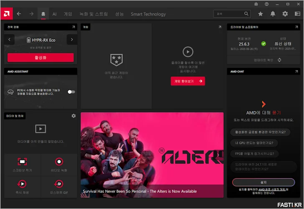Image resolution: width=304 pixels, height=209 pixels.
Task: Go to previous banner slide
Action: pos(86,155)
